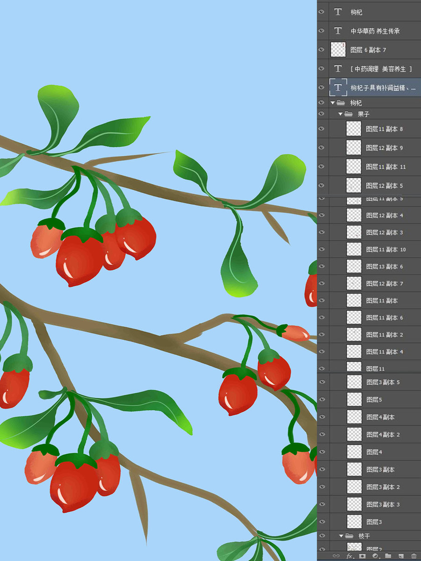Click the T icon of [中药调理 美容养生] layer
The image size is (421, 561).
tap(338, 69)
